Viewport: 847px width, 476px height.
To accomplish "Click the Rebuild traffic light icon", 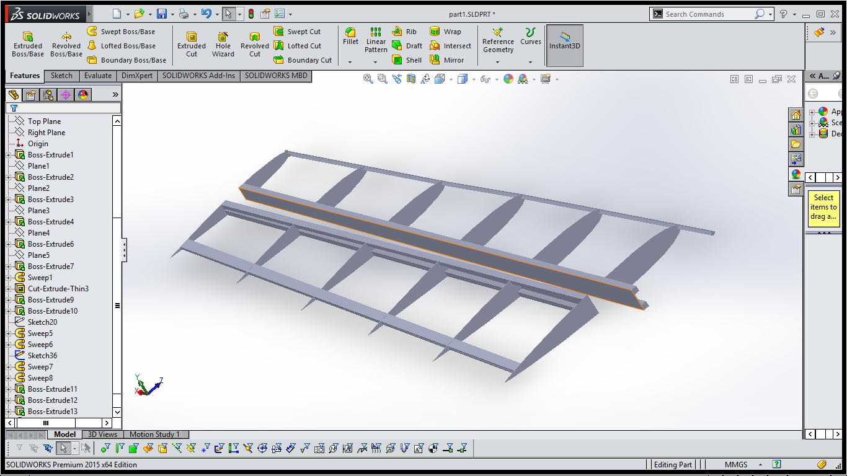I will pos(251,14).
